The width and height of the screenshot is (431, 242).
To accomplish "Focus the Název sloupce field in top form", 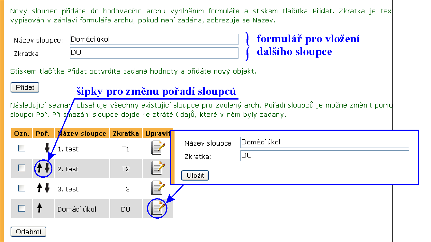I will point(154,40).
